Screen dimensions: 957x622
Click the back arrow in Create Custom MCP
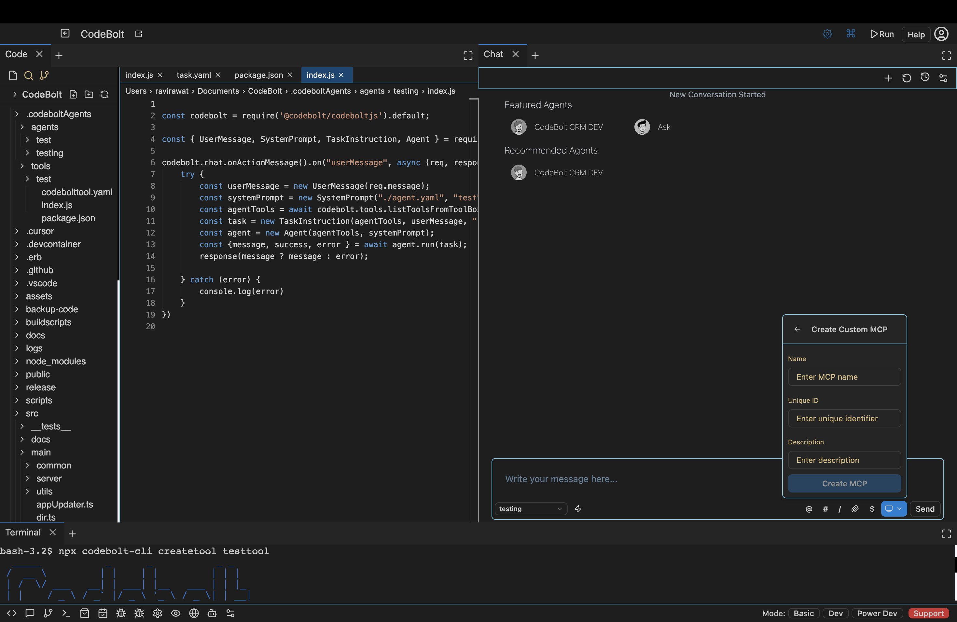point(797,330)
